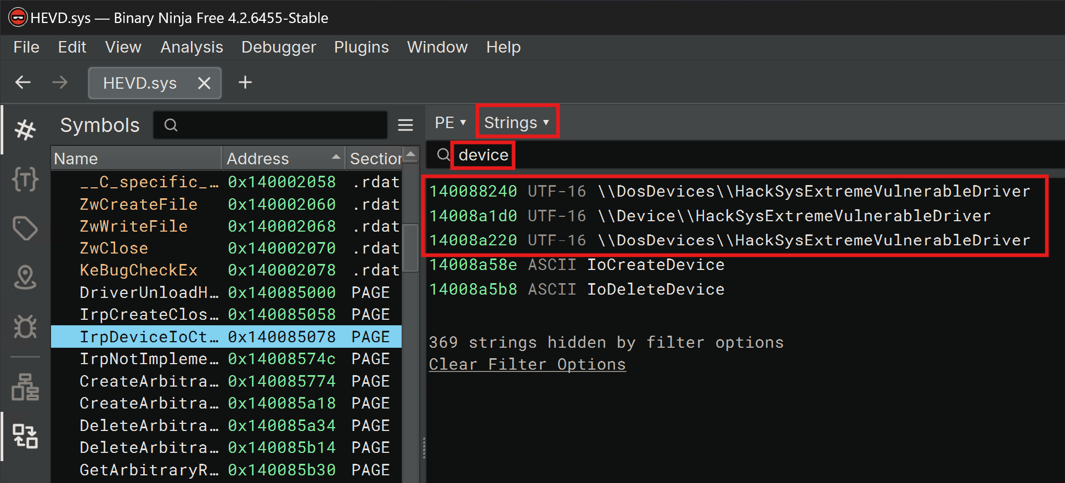Select the GetArbitraryR… symbol row

[226, 470]
